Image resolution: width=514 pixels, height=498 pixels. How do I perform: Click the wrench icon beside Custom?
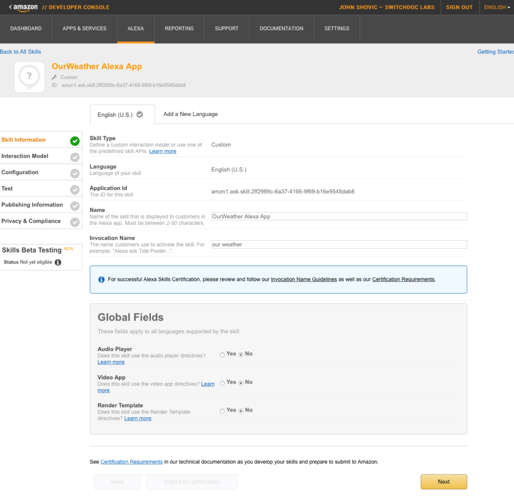click(x=54, y=77)
